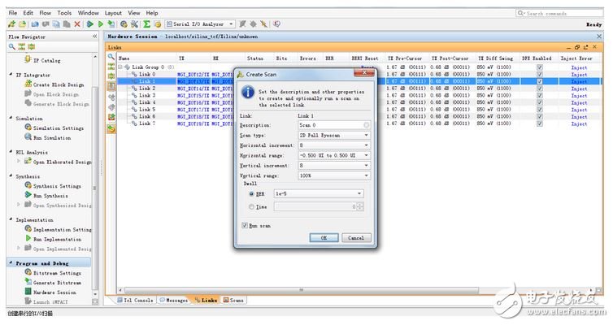Click the red delete X toolbar icon

tap(77, 24)
